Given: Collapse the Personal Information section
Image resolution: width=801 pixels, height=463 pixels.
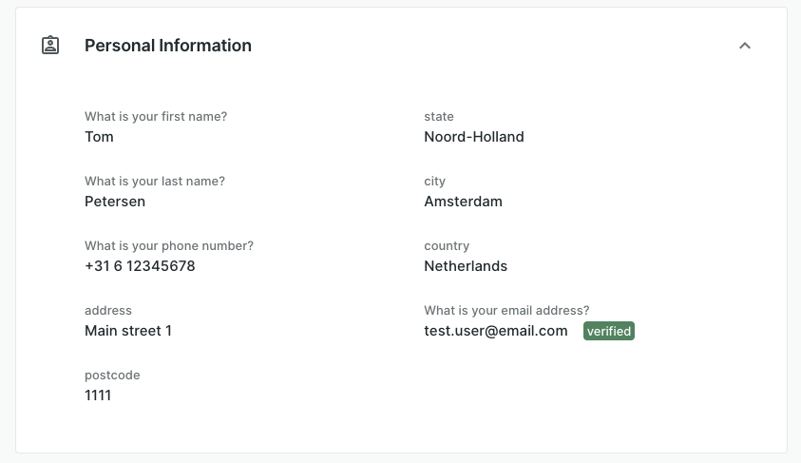Looking at the screenshot, I should coord(745,46).
